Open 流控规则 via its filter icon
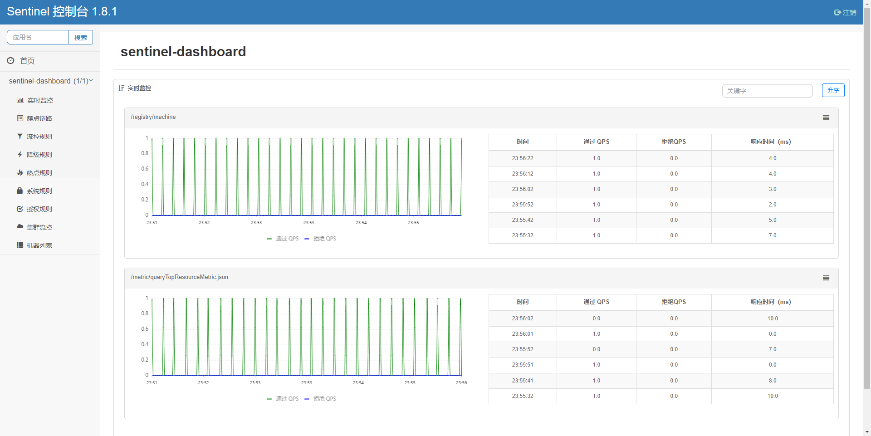Screen dimensions: 871x436 tap(20, 136)
